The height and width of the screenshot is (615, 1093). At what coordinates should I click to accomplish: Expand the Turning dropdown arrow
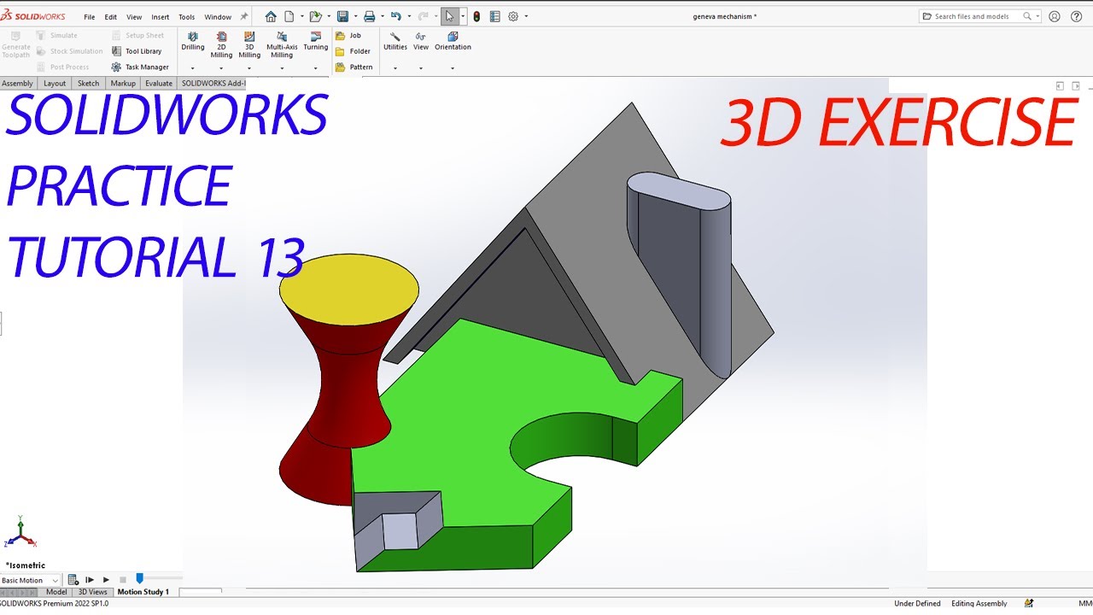coord(315,68)
